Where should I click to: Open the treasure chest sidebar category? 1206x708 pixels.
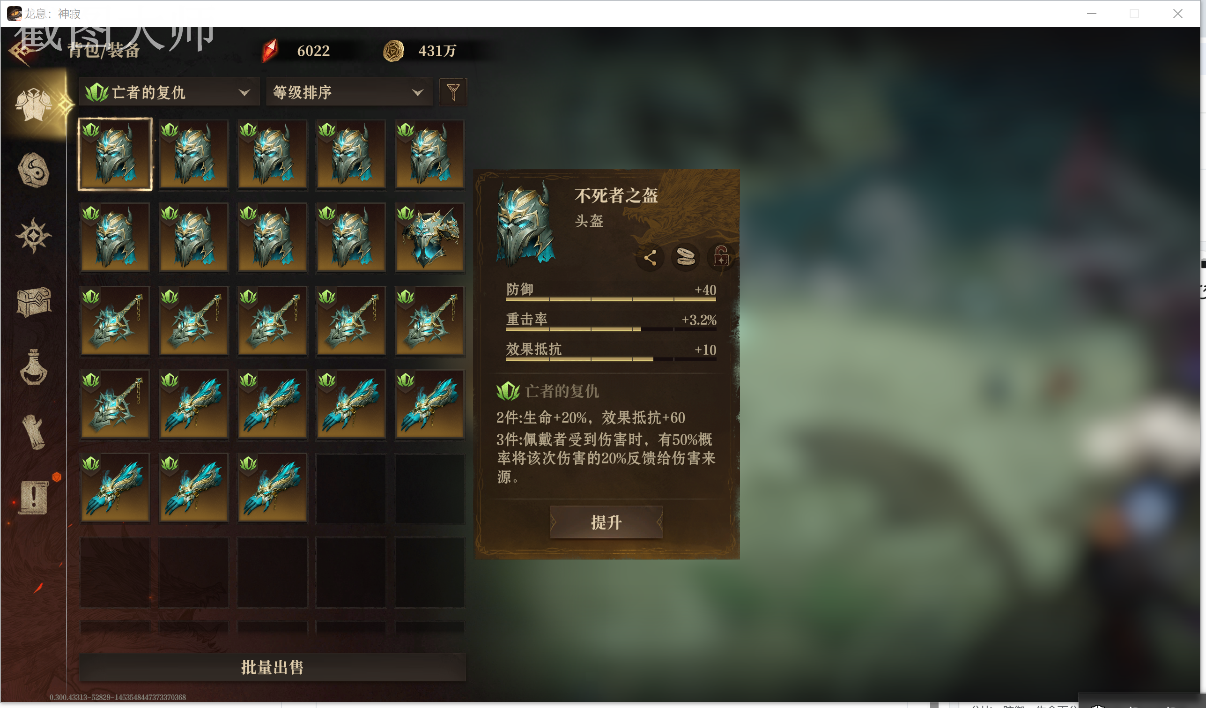34,302
